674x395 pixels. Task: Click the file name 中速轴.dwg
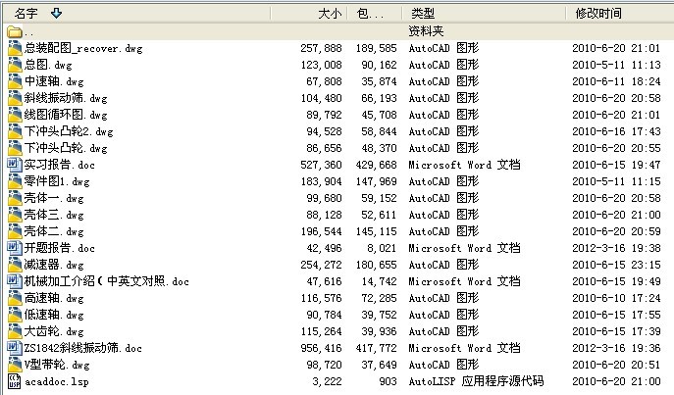[54, 81]
